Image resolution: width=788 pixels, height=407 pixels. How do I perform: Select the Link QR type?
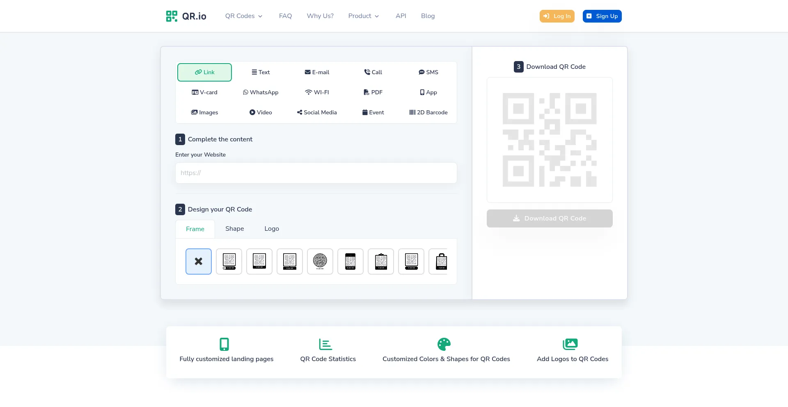tap(204, 72)
